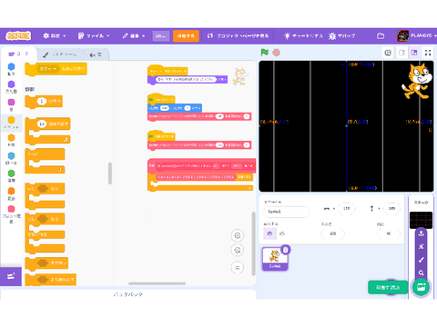This screenshot has height=327, width=437.
Task: Open the tutorials lightbulb item
Action: point(302,35)
